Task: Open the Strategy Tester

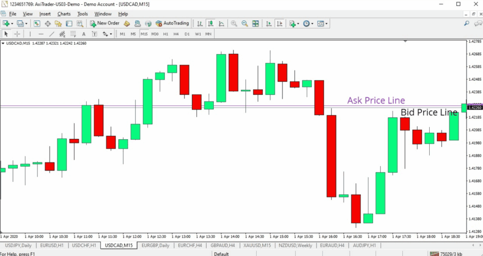Action: [x=80, y=24]
